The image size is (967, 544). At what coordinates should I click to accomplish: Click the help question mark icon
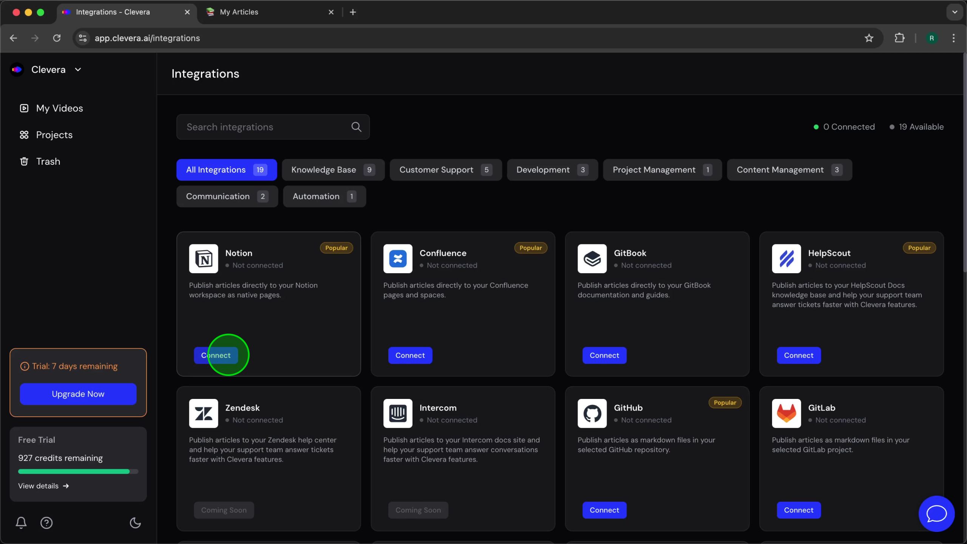46,522
